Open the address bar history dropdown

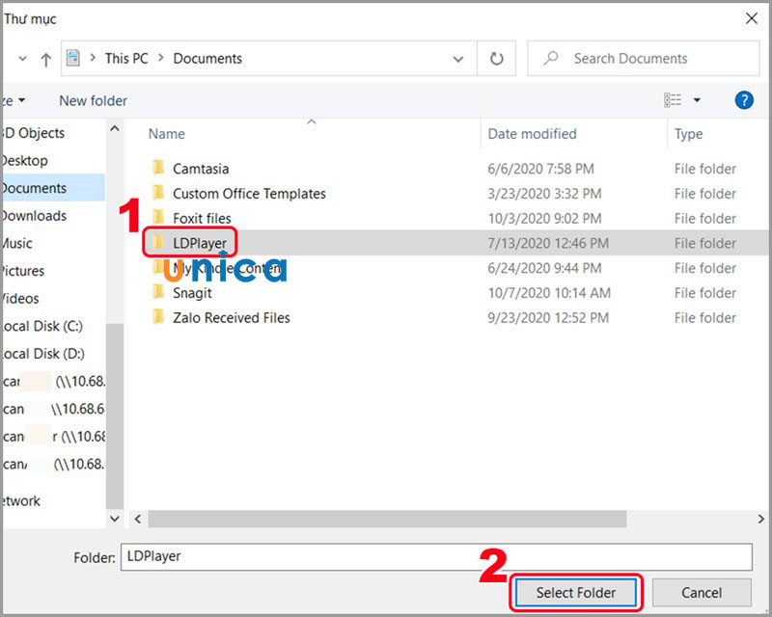(x=458, y=58)
